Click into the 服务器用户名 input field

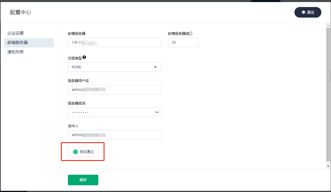click(x=114, y=90)
